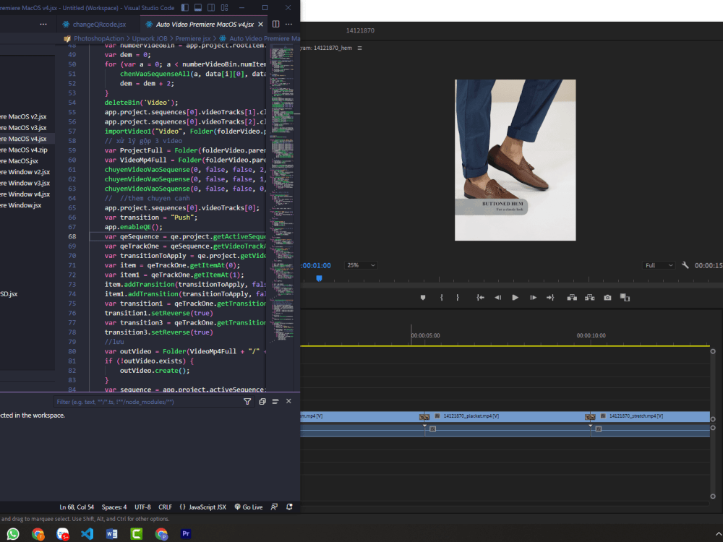Click Step Forward one frame
723x542 pixels.
534,297
